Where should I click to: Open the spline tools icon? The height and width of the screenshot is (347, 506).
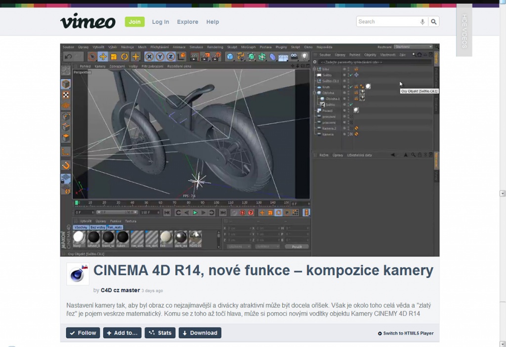click(241, 57)
